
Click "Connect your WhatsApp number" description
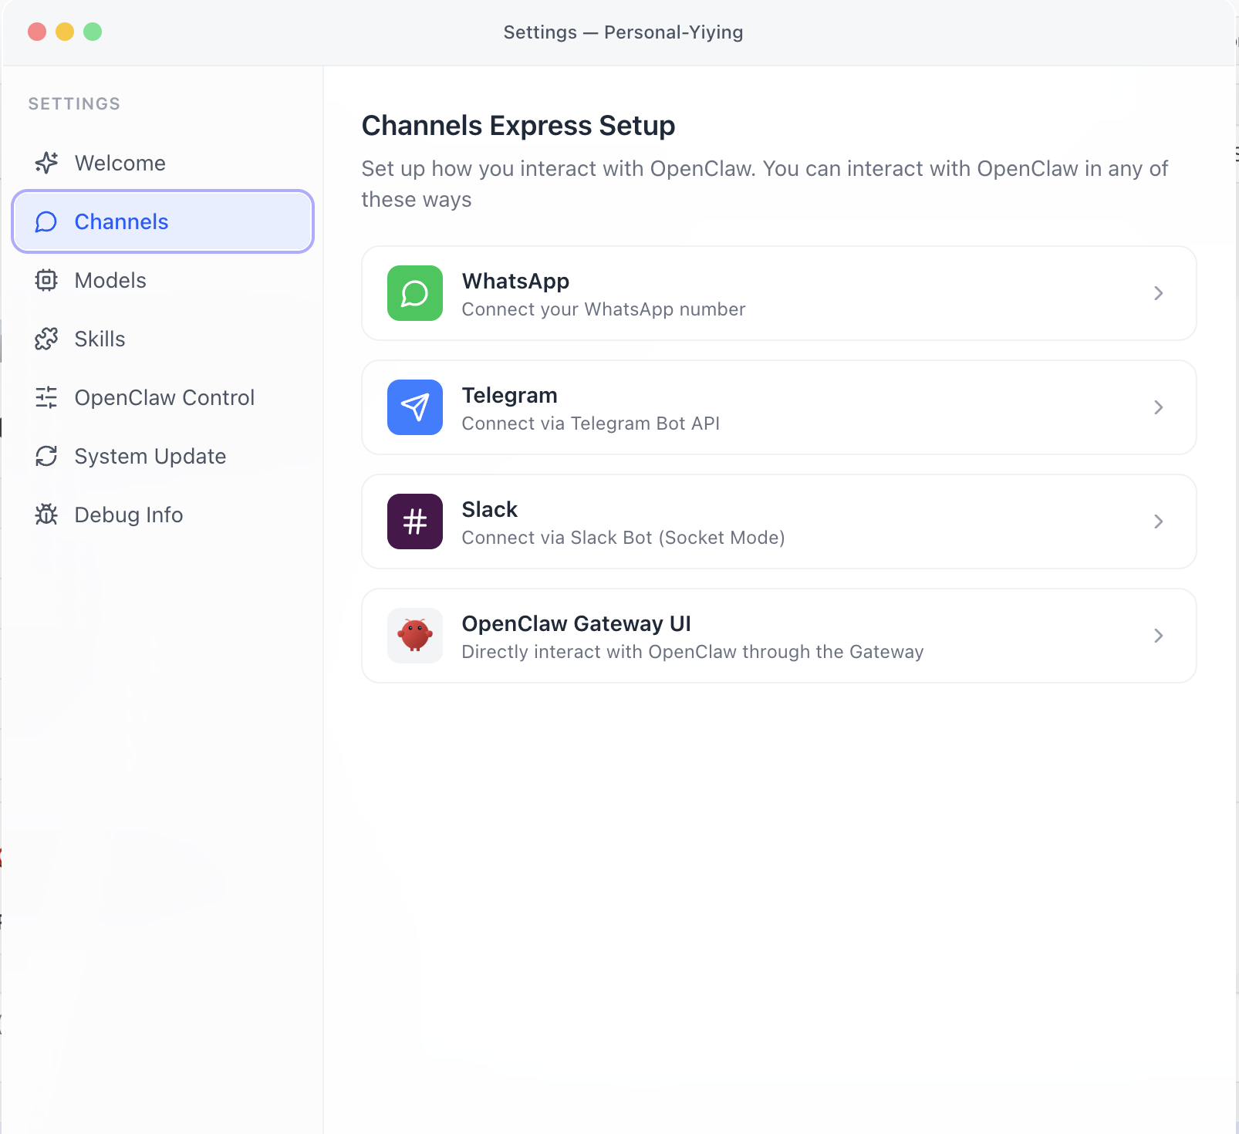click(603, 309)
